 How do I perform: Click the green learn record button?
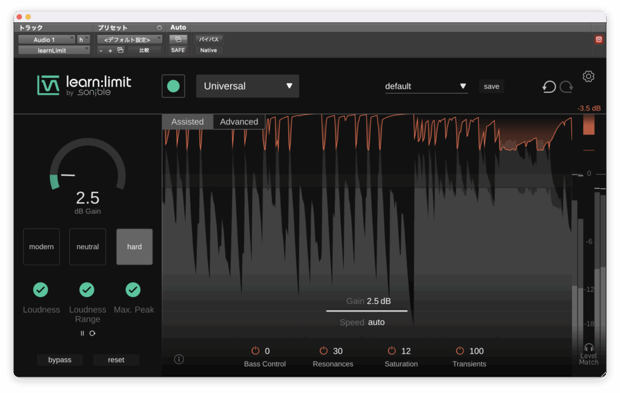173,86
